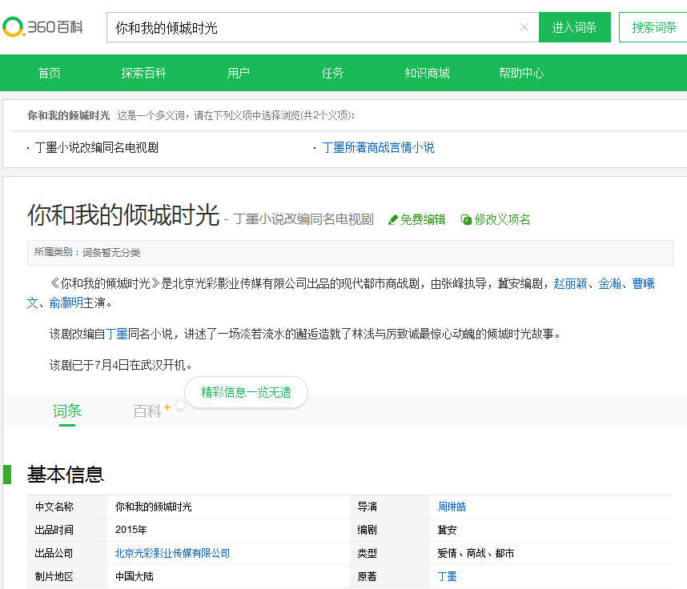Click the 百科+ plus badge icon
The height and width of the screenshot is (589, 687).
point(167,405)
